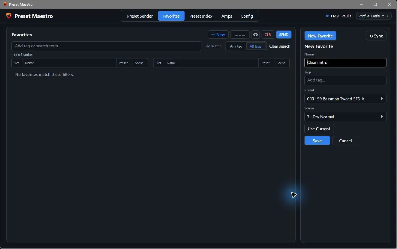Save the new favorite
Screen dimensions: 397x249
click(x=317, y=141)
